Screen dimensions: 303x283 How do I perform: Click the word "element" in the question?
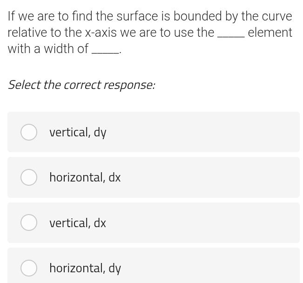[270, 33]
